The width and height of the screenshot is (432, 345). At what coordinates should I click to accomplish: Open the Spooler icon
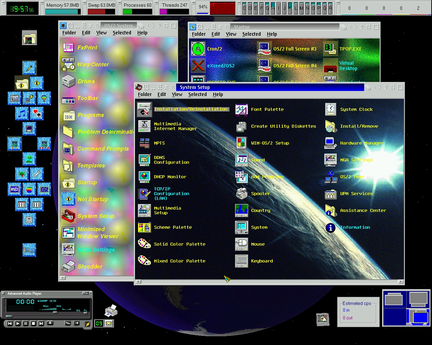[x=242, y=193]
